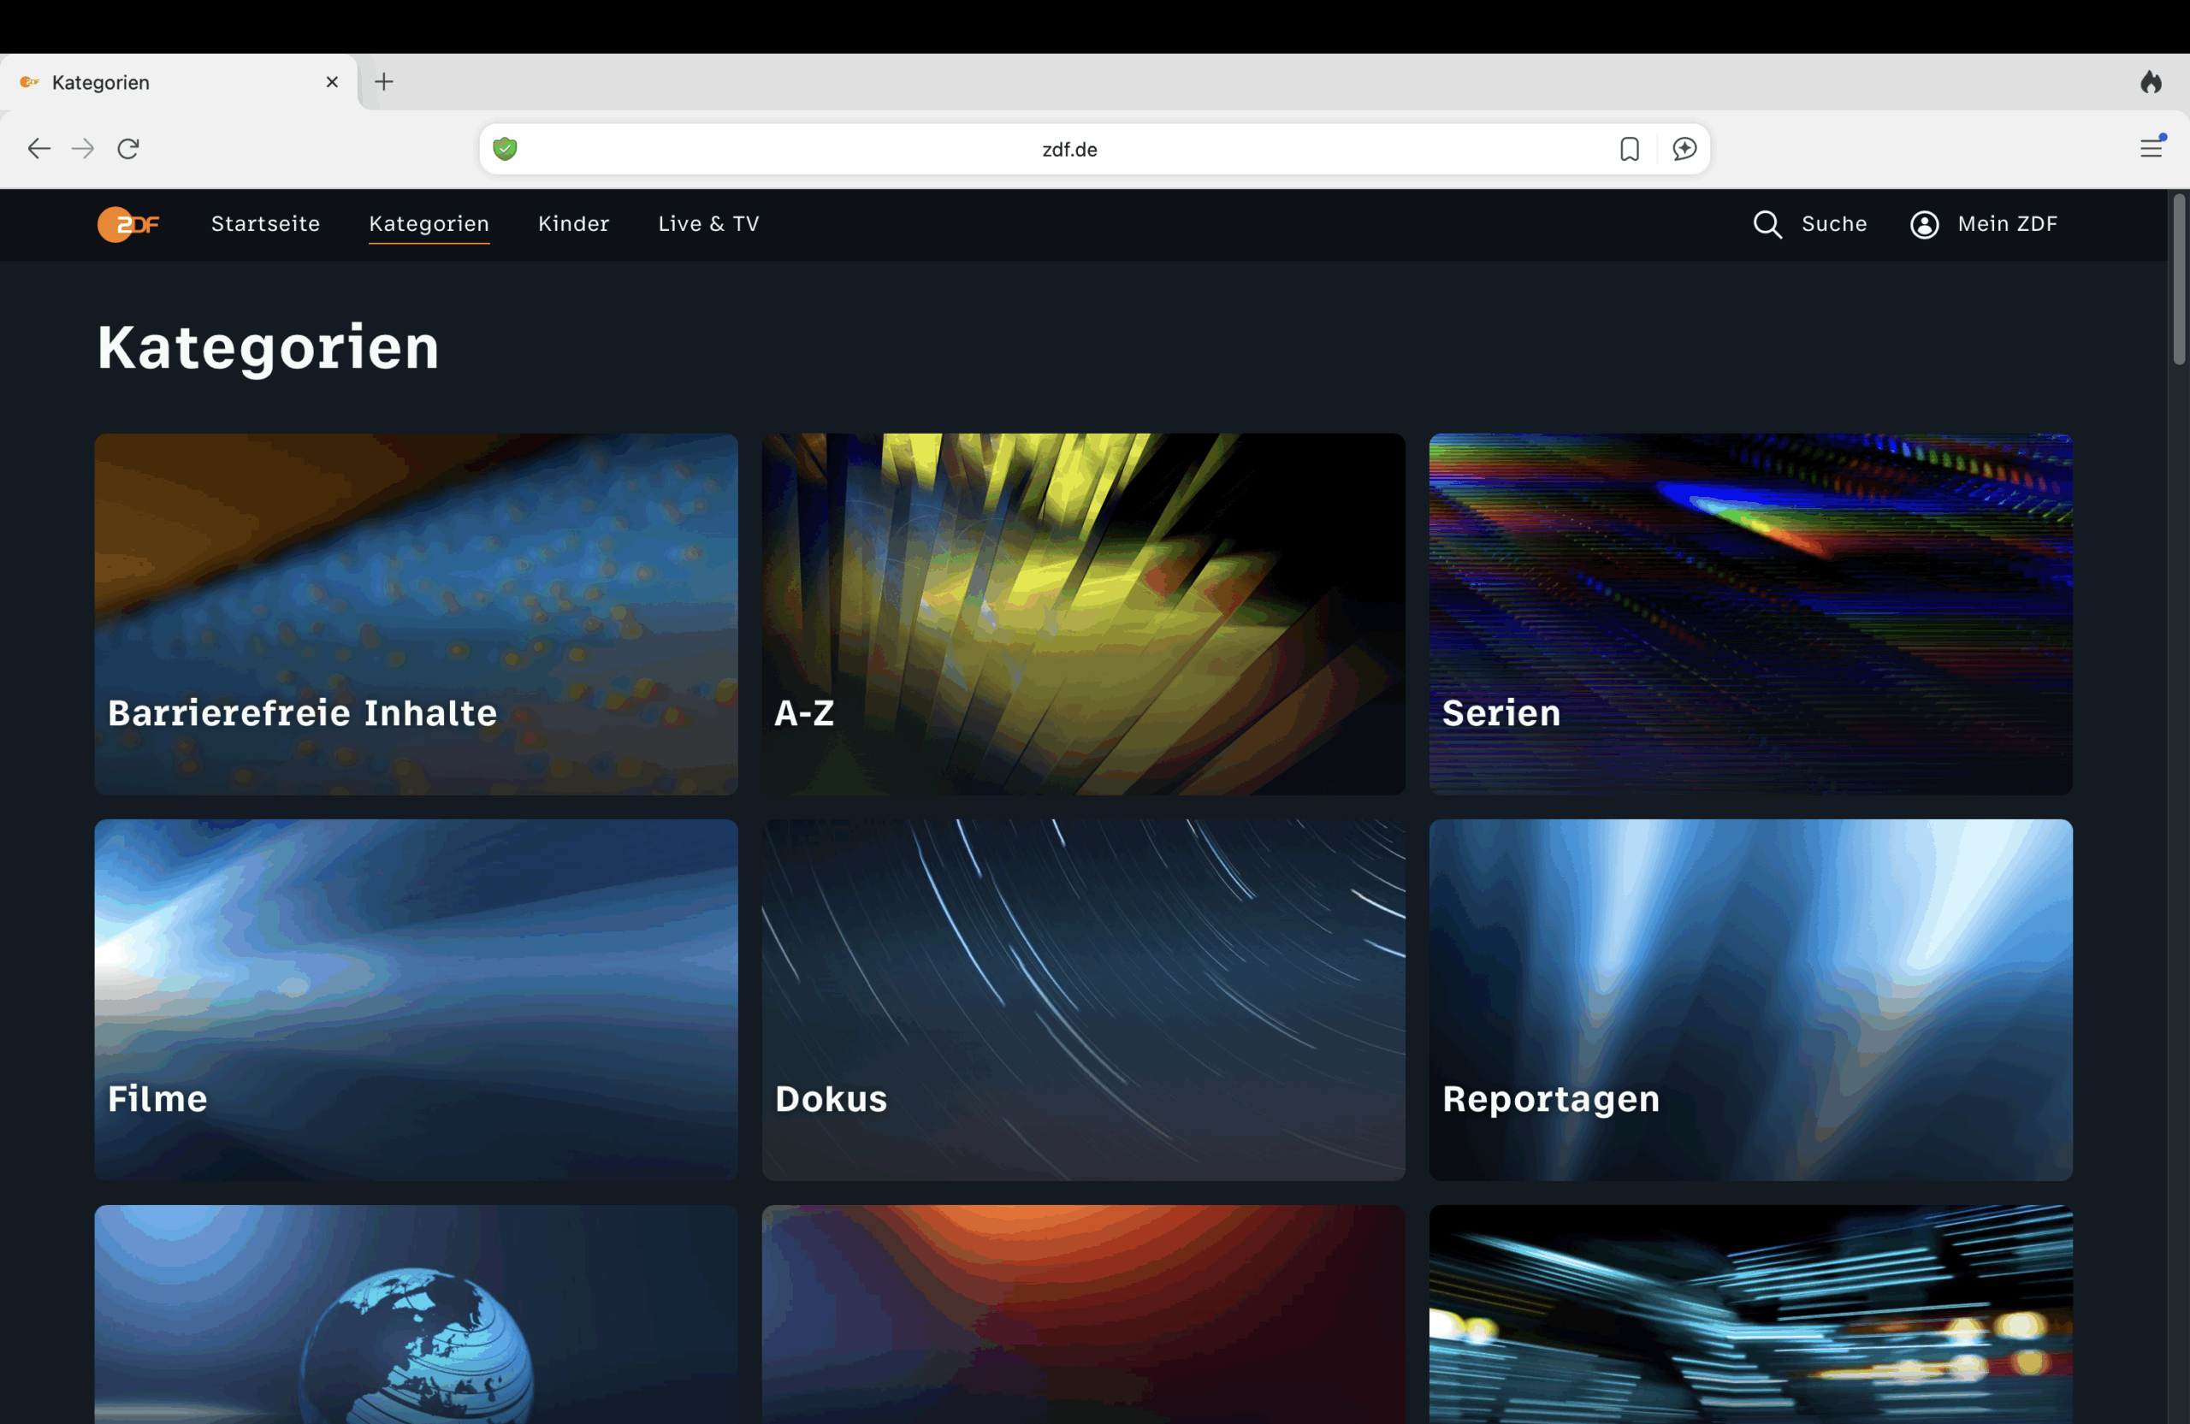Click the green privacy shield icon
Image resolution: width=2190 pixels, height=1424 pixels.
click(506, 149)
